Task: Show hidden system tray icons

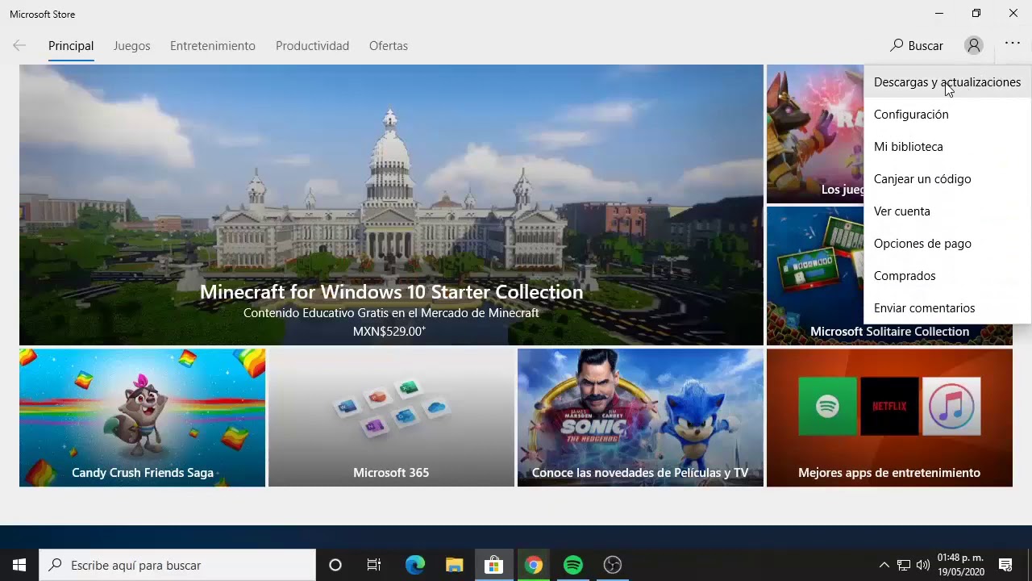Action: (x=884, y=565)
